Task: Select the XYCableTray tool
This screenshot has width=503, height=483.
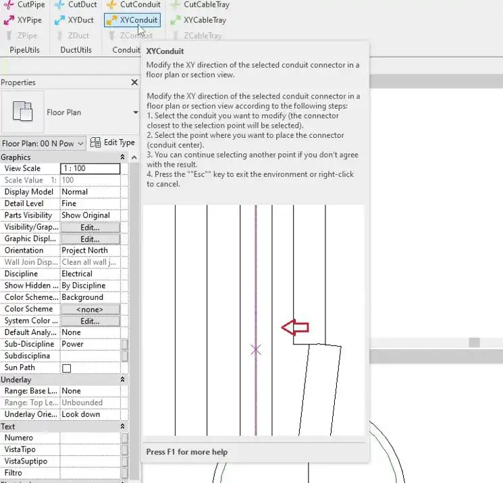Action: click(198, 20)
